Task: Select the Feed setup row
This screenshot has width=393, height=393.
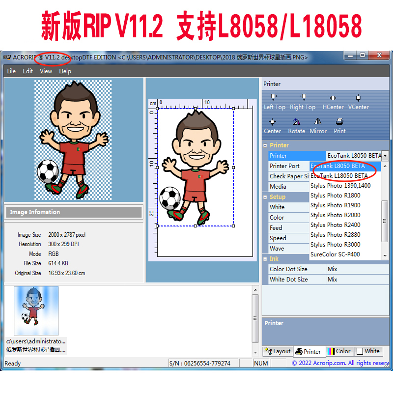Action: click(x=289, y=228)
